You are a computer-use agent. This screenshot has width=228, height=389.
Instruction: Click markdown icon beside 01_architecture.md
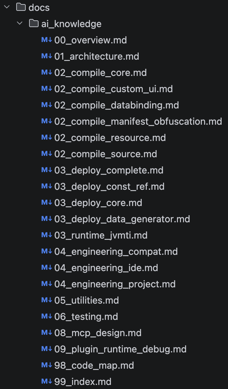pyautogui.click(x=46, y=56)
